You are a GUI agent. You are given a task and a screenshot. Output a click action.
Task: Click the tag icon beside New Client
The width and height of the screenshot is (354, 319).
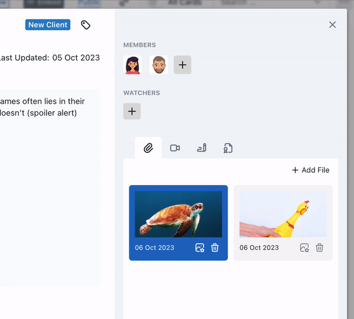pos(86,25)
